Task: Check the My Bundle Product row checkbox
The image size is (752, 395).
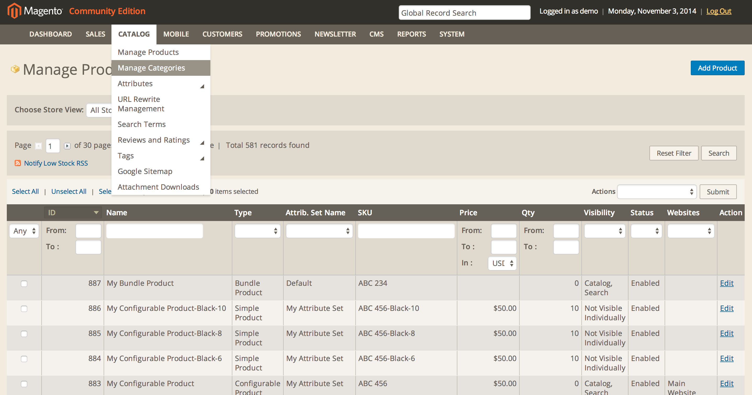Action: (x=24, y=284)
